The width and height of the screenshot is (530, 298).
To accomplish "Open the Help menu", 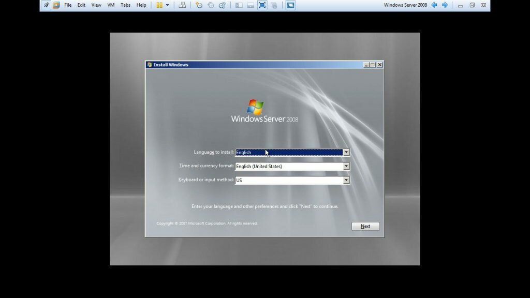I will point(141,5).
